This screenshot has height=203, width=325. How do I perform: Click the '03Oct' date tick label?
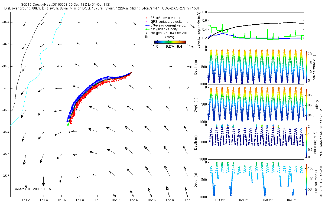click(x=268, y=200)
